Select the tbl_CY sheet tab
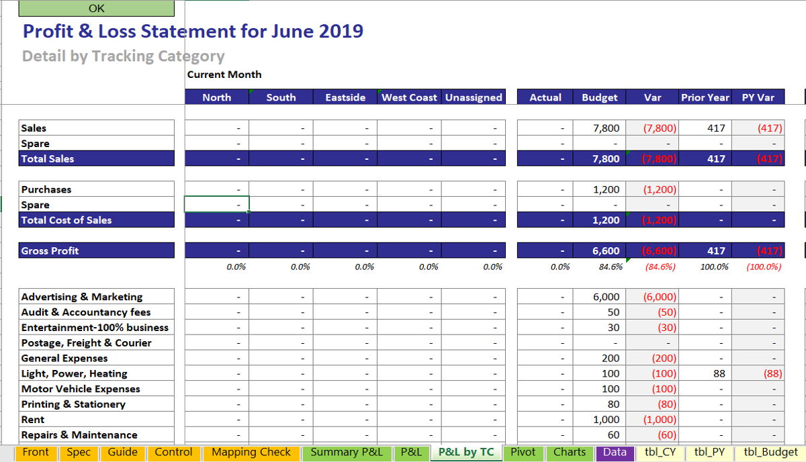The image size is (806, 462). point(660,453)
